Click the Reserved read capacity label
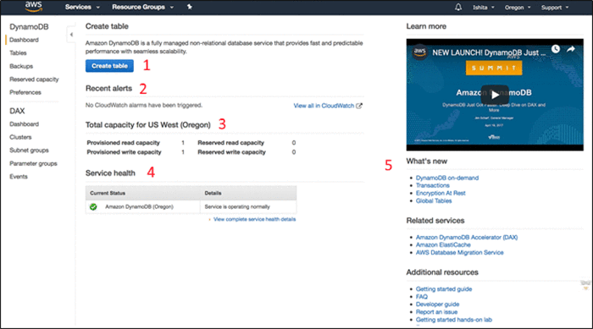The height and width of the screenshot is (329, 593). tap(230, 143)
